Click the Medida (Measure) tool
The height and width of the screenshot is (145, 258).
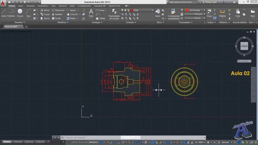(222, 13)
